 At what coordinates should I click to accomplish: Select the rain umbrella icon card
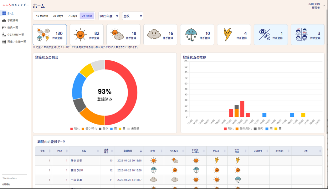pyautogui.click(x=197, y=35)
